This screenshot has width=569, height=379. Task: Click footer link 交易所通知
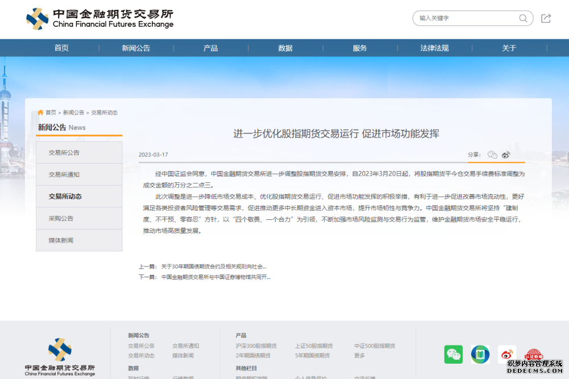(x=185, y=346)
